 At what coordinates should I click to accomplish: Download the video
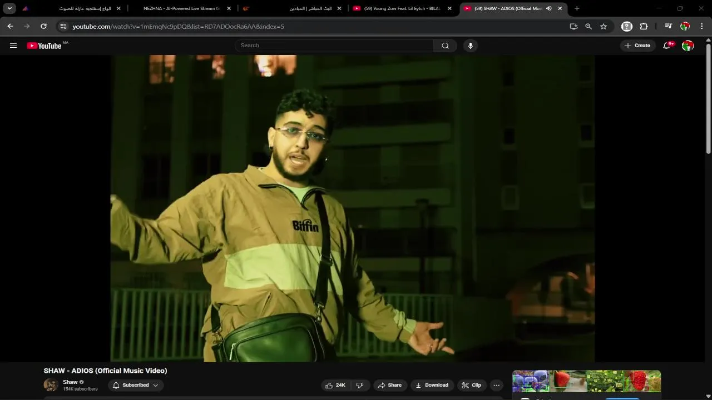[432, 385]
